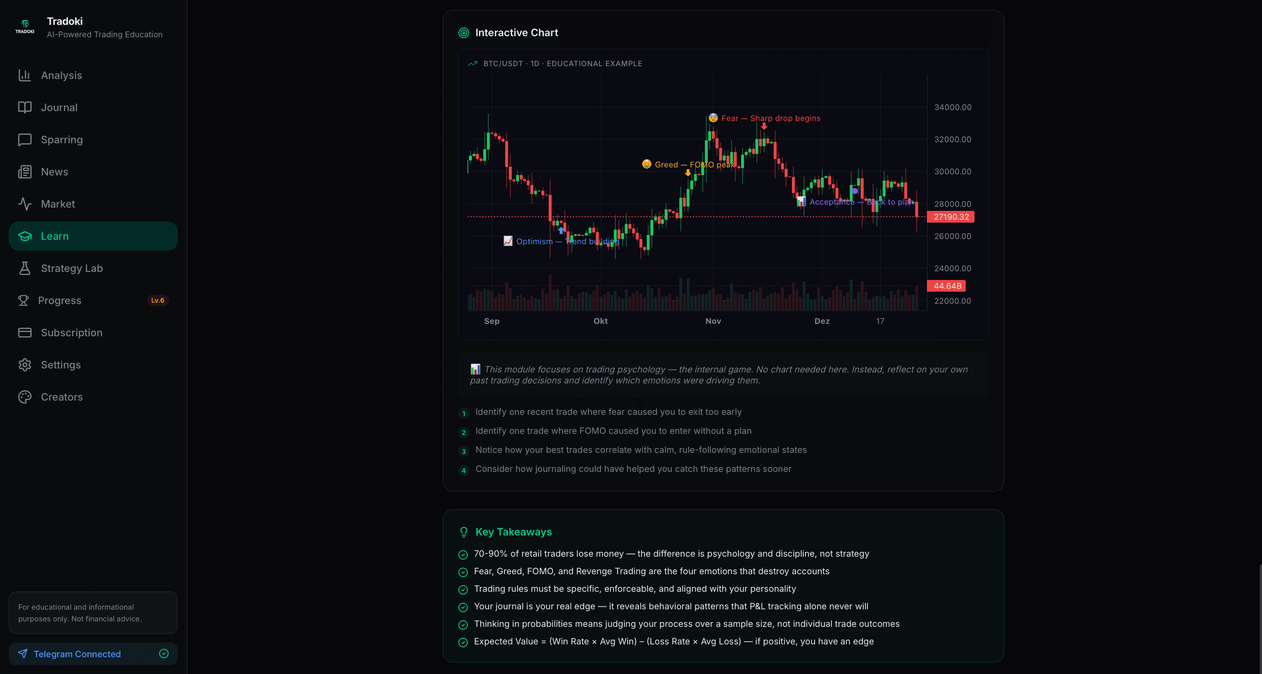Click the 44.64B volume label
The height and width of the screenshot is (674, 1262).
[947, 286]
